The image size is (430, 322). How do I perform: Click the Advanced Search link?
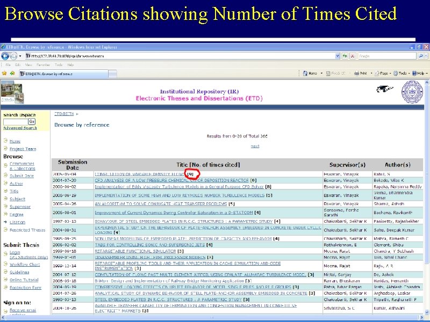point(20,128)
